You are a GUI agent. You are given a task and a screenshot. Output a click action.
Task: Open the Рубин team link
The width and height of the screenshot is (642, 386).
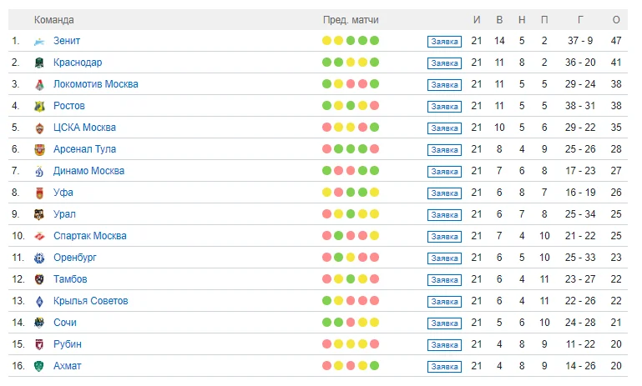(x=68, y=344)
